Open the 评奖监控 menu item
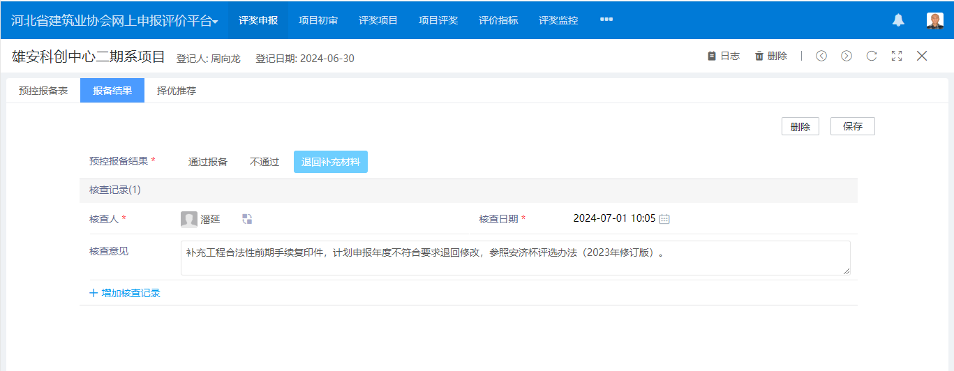Viewport: 954px width, 371px height. pos(558,20)
